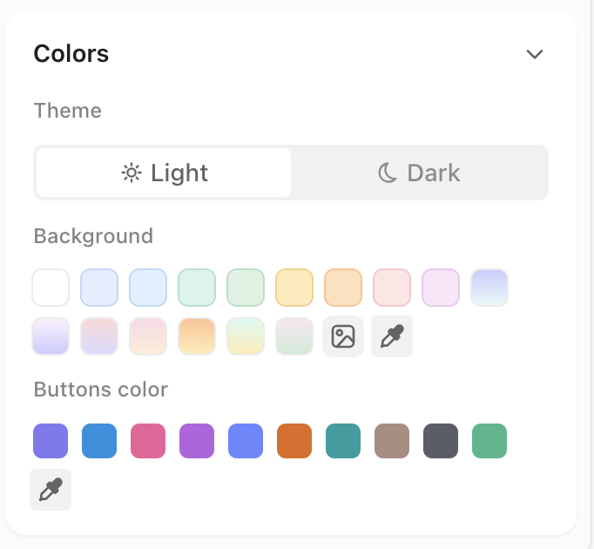The image size is (594, 549).
Task: Open the buttons color eyedropper picker
Action: point(51,490)
